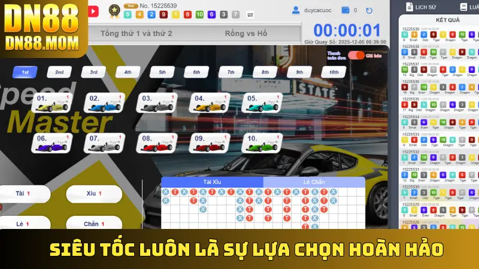Bet on car 02 blue racer
This screenshot has width=479, height=269.
(x=104, y=103)
